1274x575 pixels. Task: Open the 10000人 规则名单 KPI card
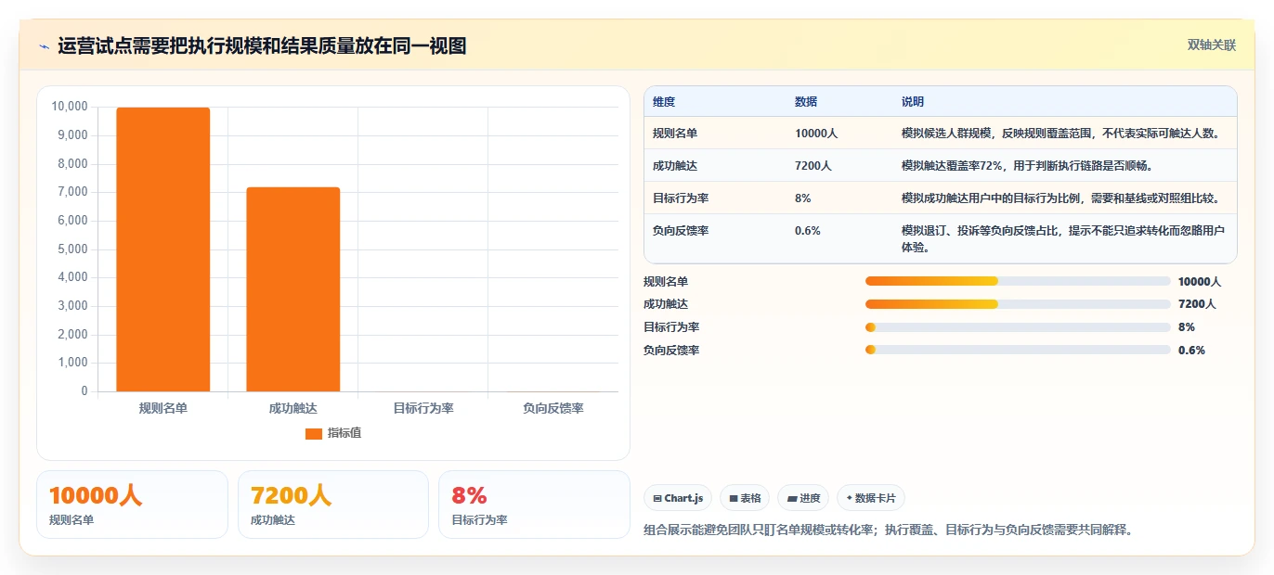pos(132,505)
